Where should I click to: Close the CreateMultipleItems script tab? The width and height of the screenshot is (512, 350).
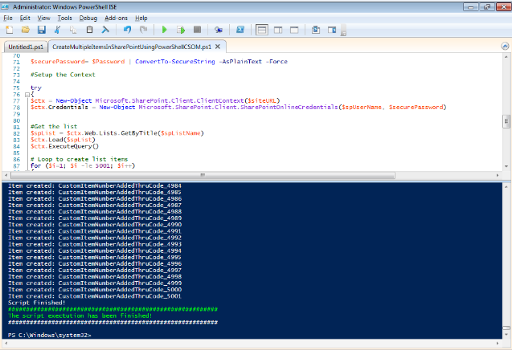coord(218,47)
